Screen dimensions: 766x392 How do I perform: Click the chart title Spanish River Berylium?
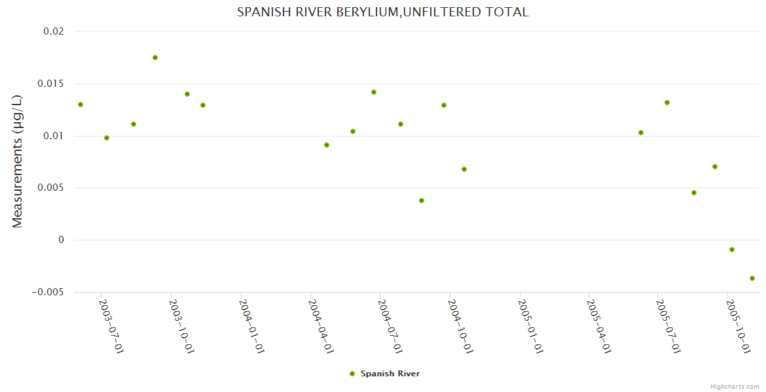pos(382,12)
